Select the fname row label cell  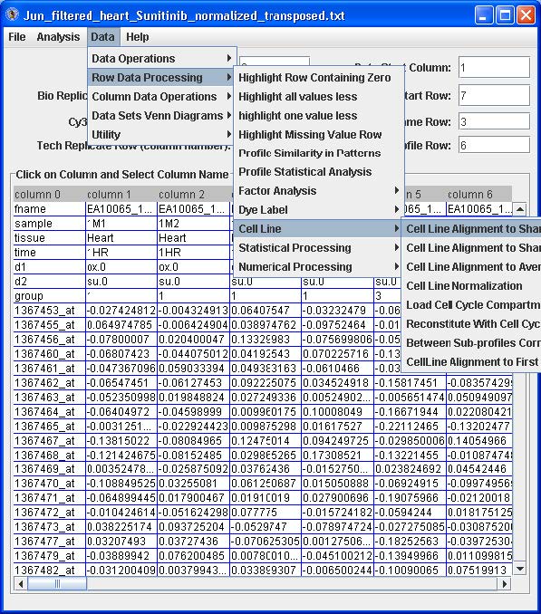[x=49, y=209]
